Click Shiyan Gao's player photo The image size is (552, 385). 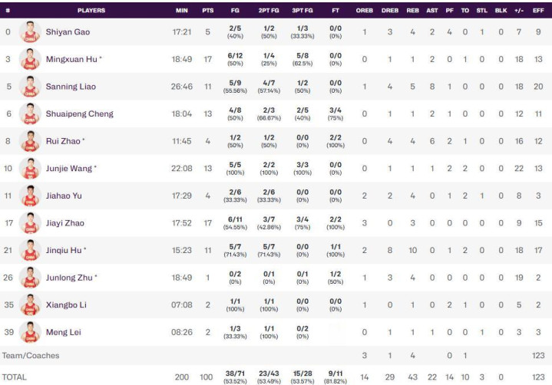click(30, 31)
